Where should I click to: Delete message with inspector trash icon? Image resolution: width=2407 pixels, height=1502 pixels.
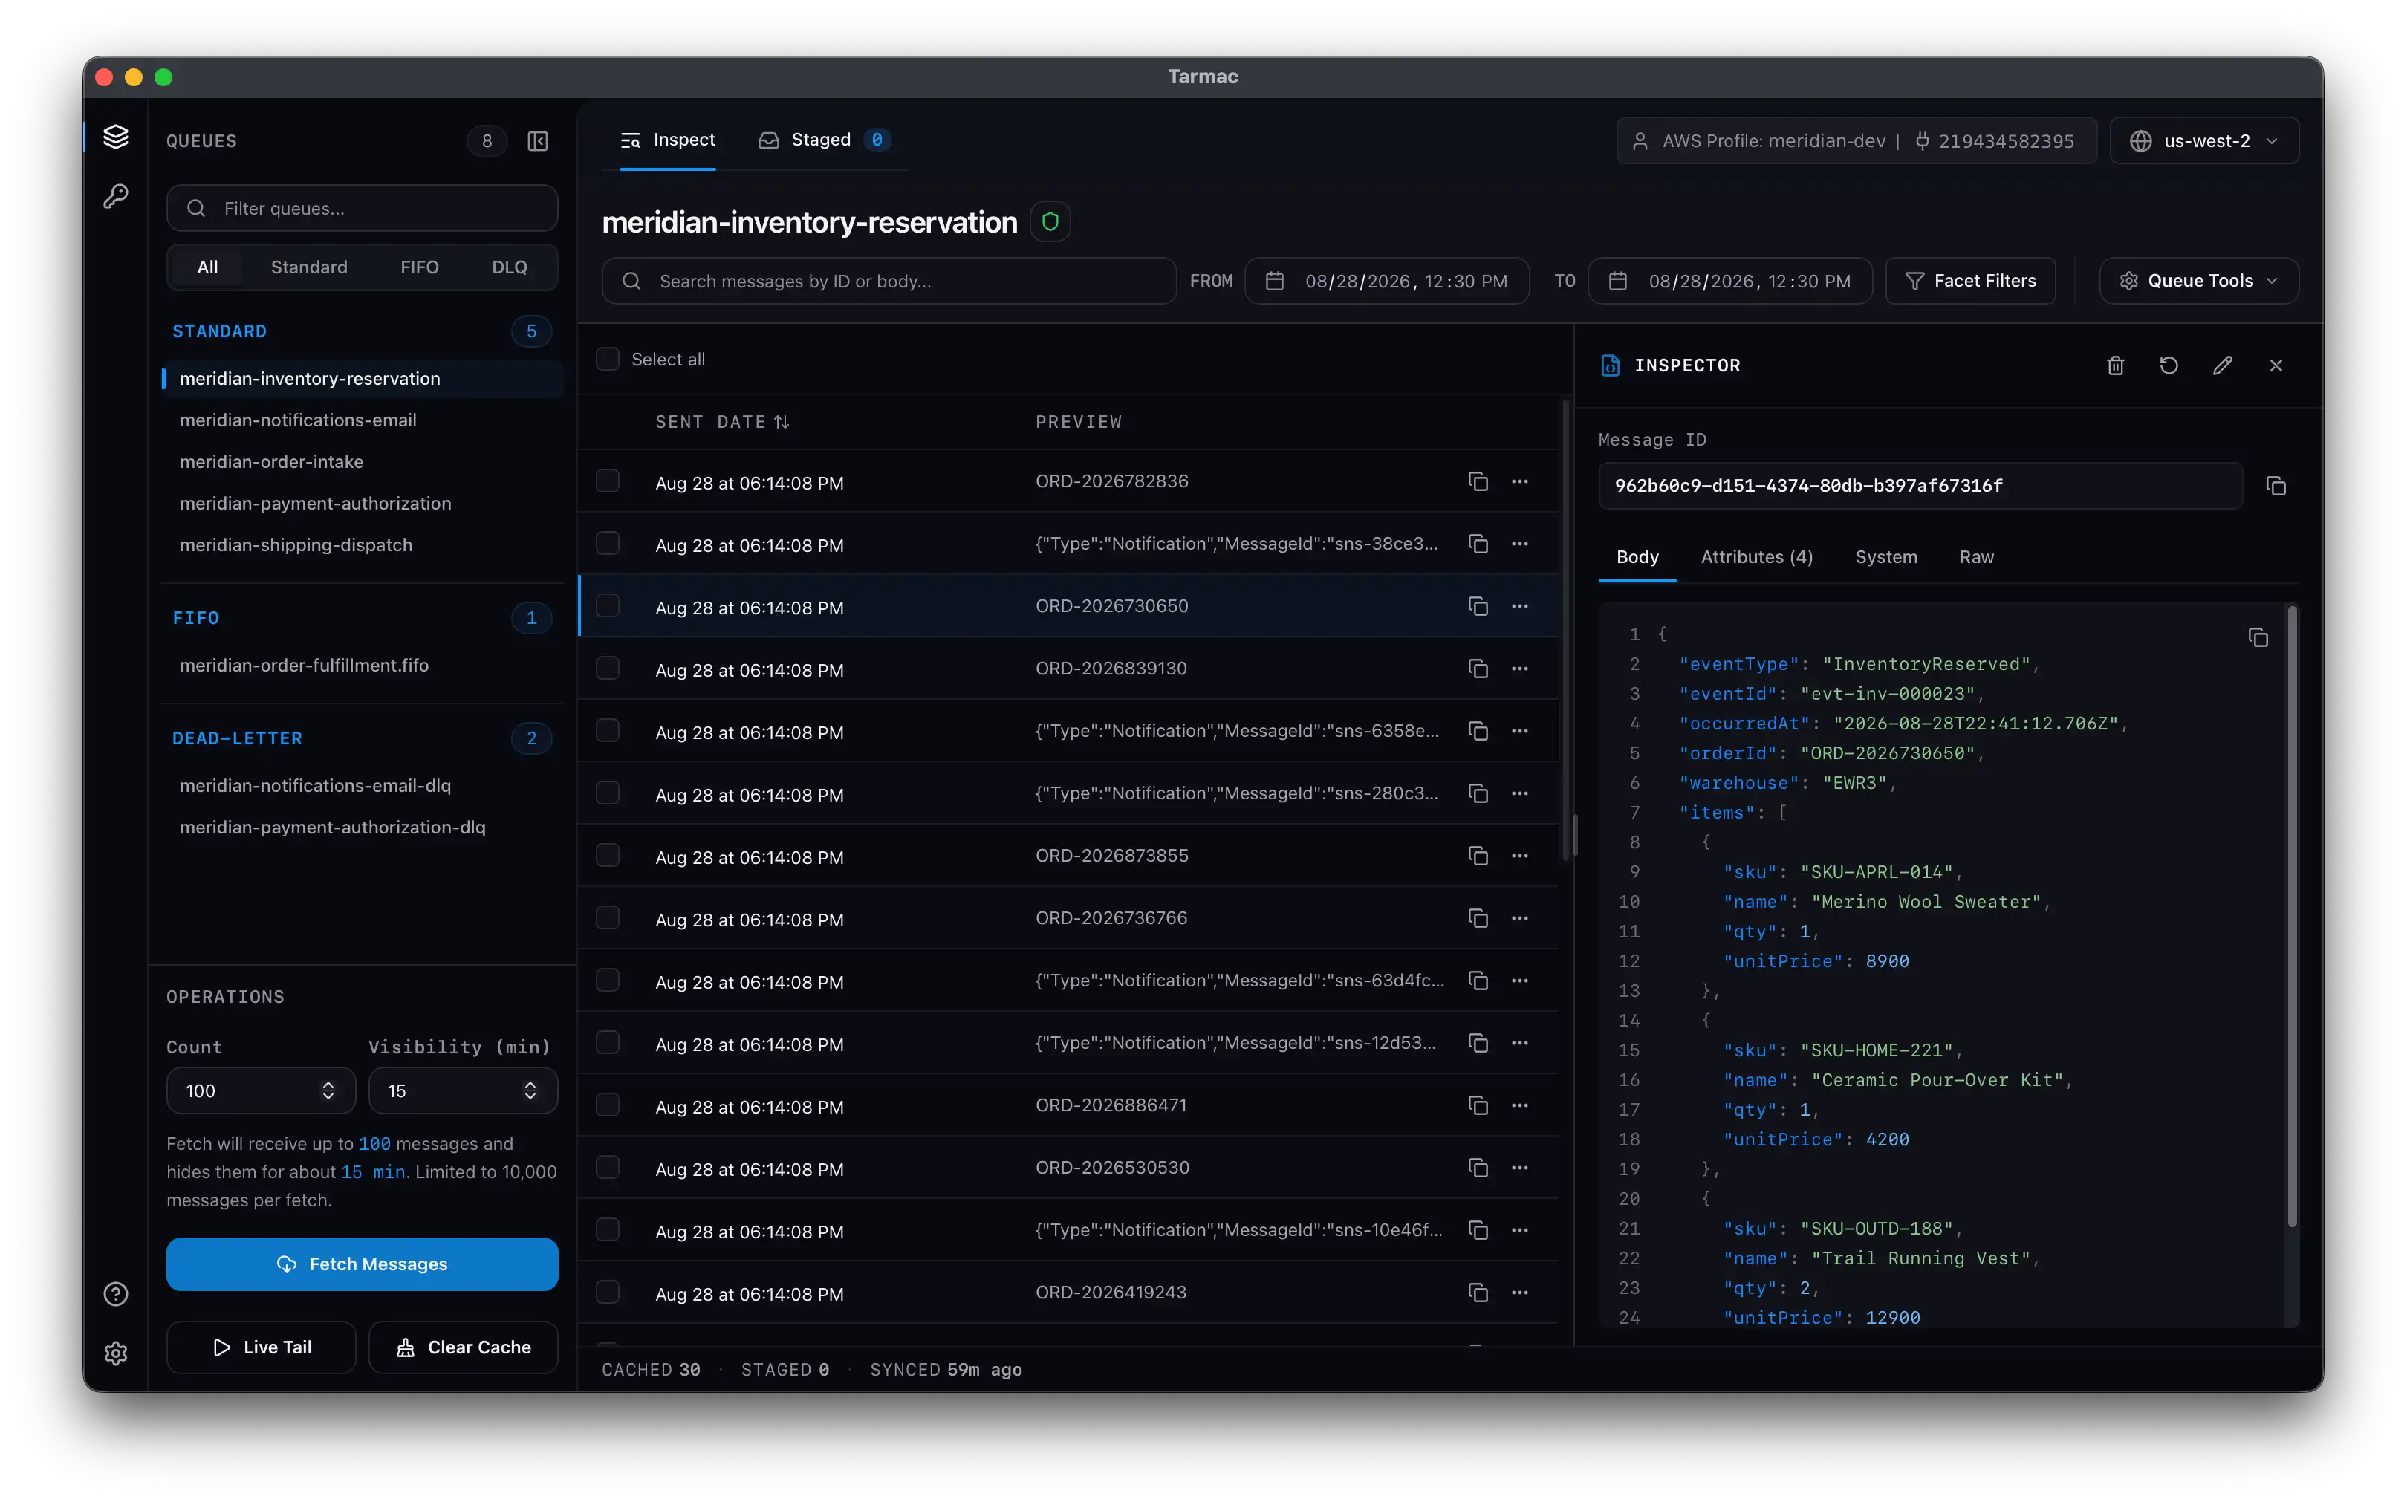[x=2115, y=365]
